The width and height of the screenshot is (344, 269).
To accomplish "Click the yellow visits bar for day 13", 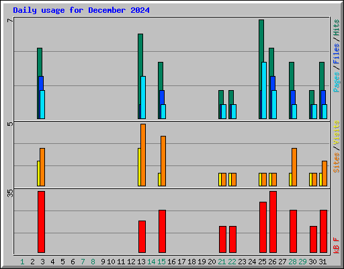I will (x=139, y=167).
